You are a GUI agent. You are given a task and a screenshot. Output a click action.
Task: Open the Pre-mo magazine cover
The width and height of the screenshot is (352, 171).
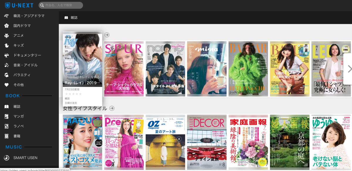[124, 142]
